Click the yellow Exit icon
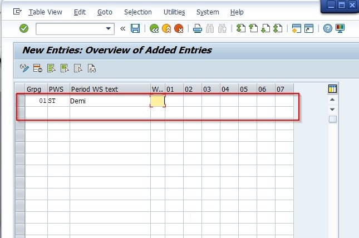This screenshot has width=359, height=238. 166,28
